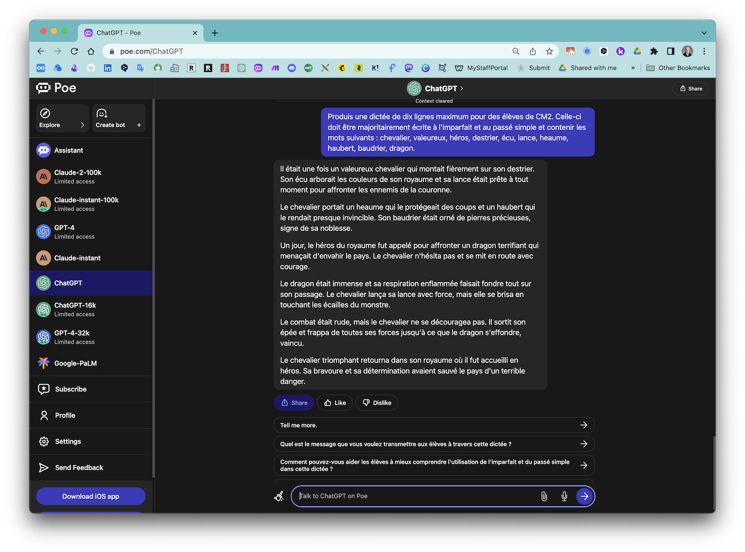Go forward using browser forward arrow
This screenshot has height=552, width=745.
pos(58,51)
